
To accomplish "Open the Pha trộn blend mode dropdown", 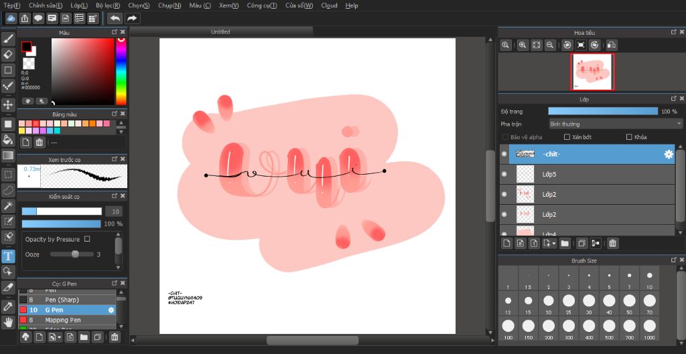I will pos(615,124).
